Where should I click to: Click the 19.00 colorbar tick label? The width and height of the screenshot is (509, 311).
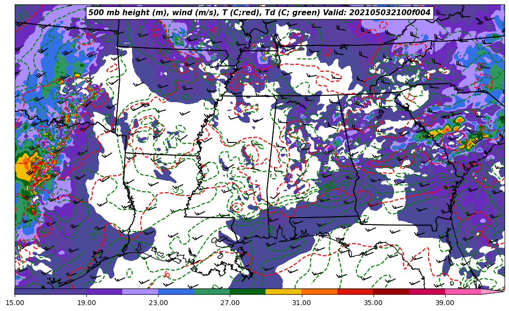point(86,303)
